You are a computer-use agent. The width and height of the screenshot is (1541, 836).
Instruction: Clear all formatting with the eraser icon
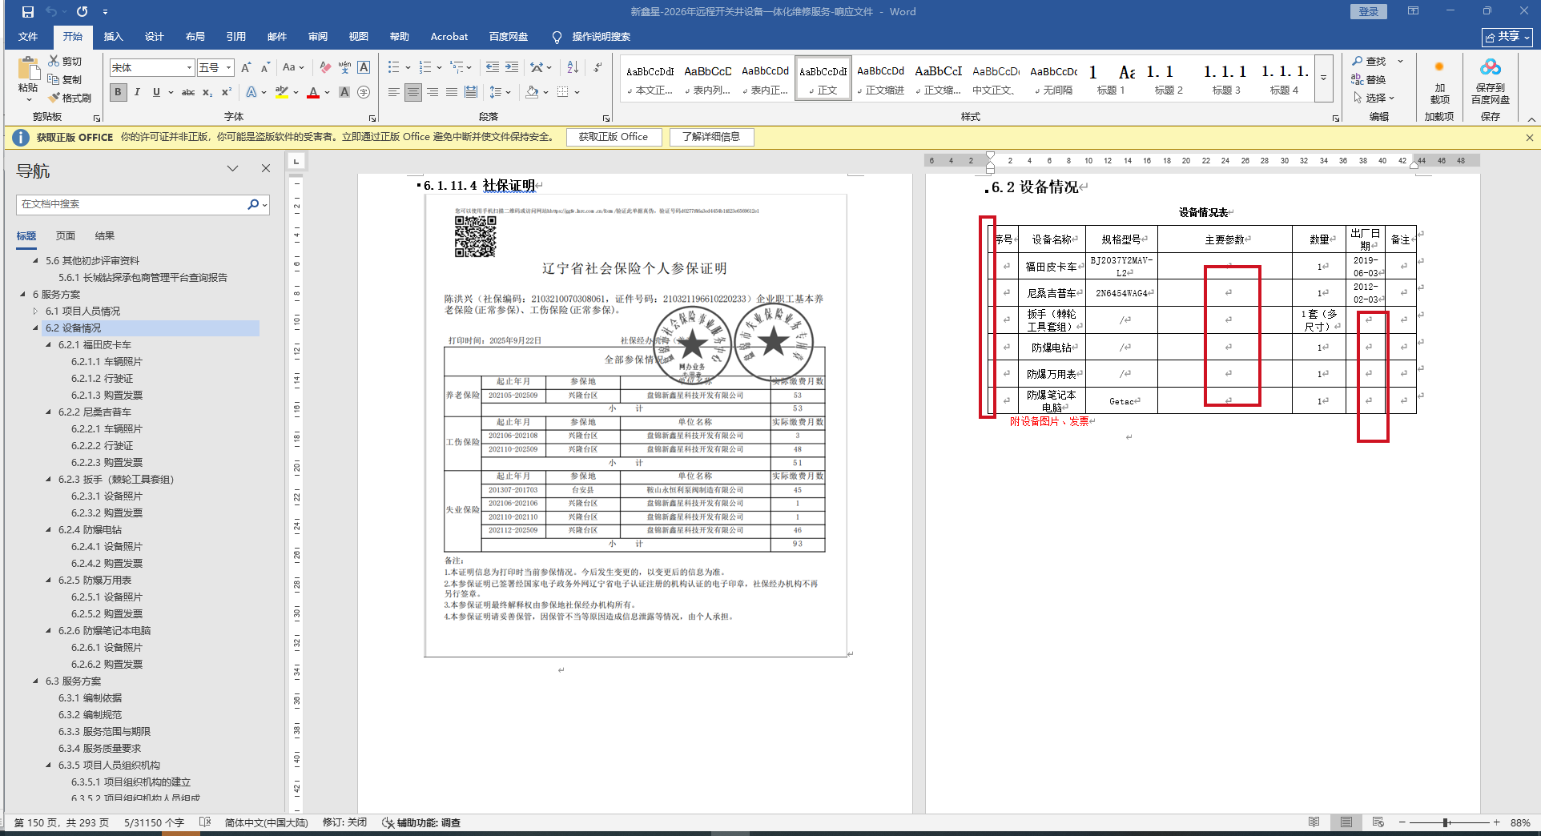325,68
